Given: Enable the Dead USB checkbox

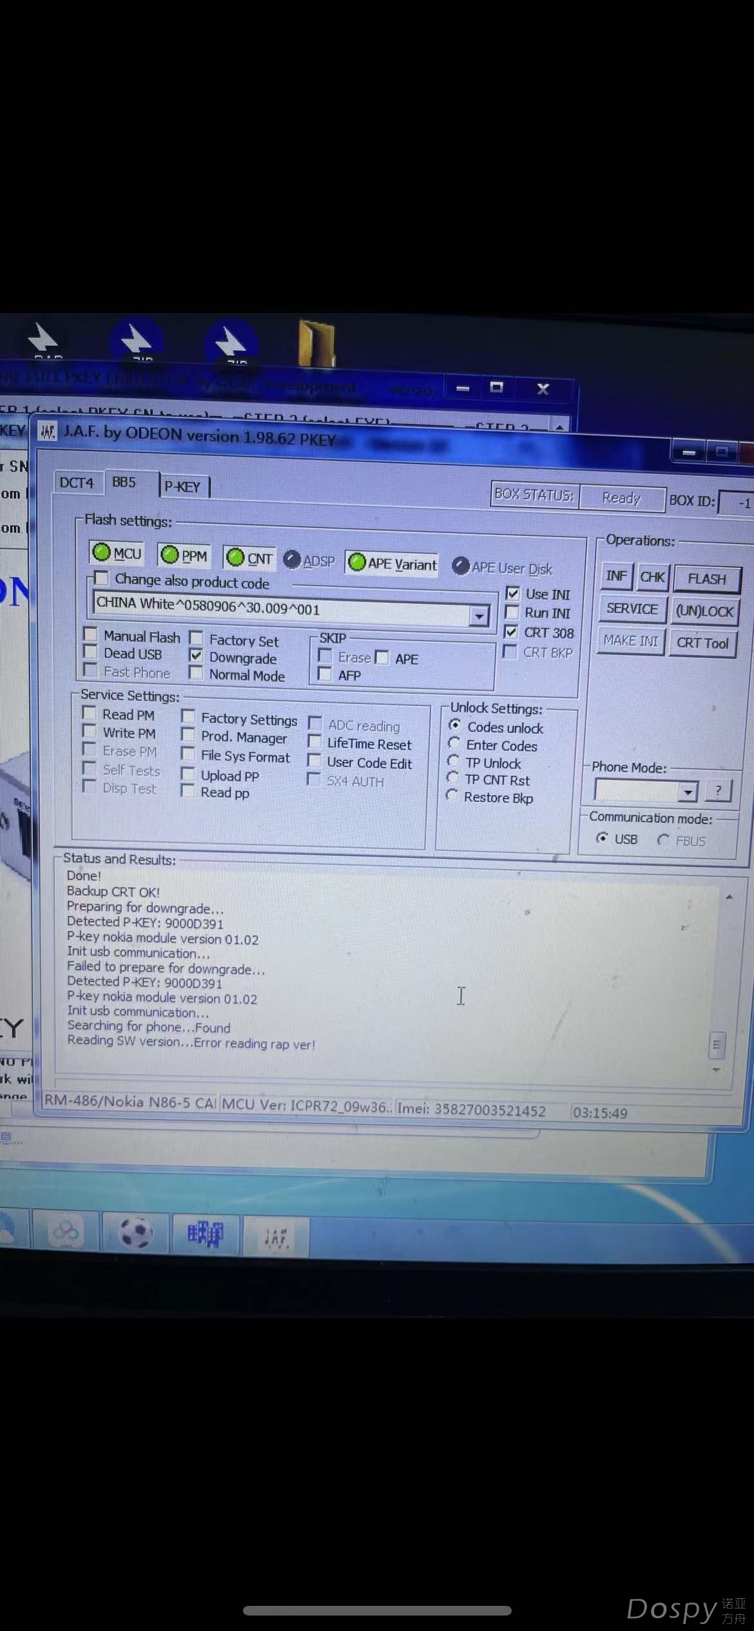Looking at the screenshot, I should [x=91, y=653].
